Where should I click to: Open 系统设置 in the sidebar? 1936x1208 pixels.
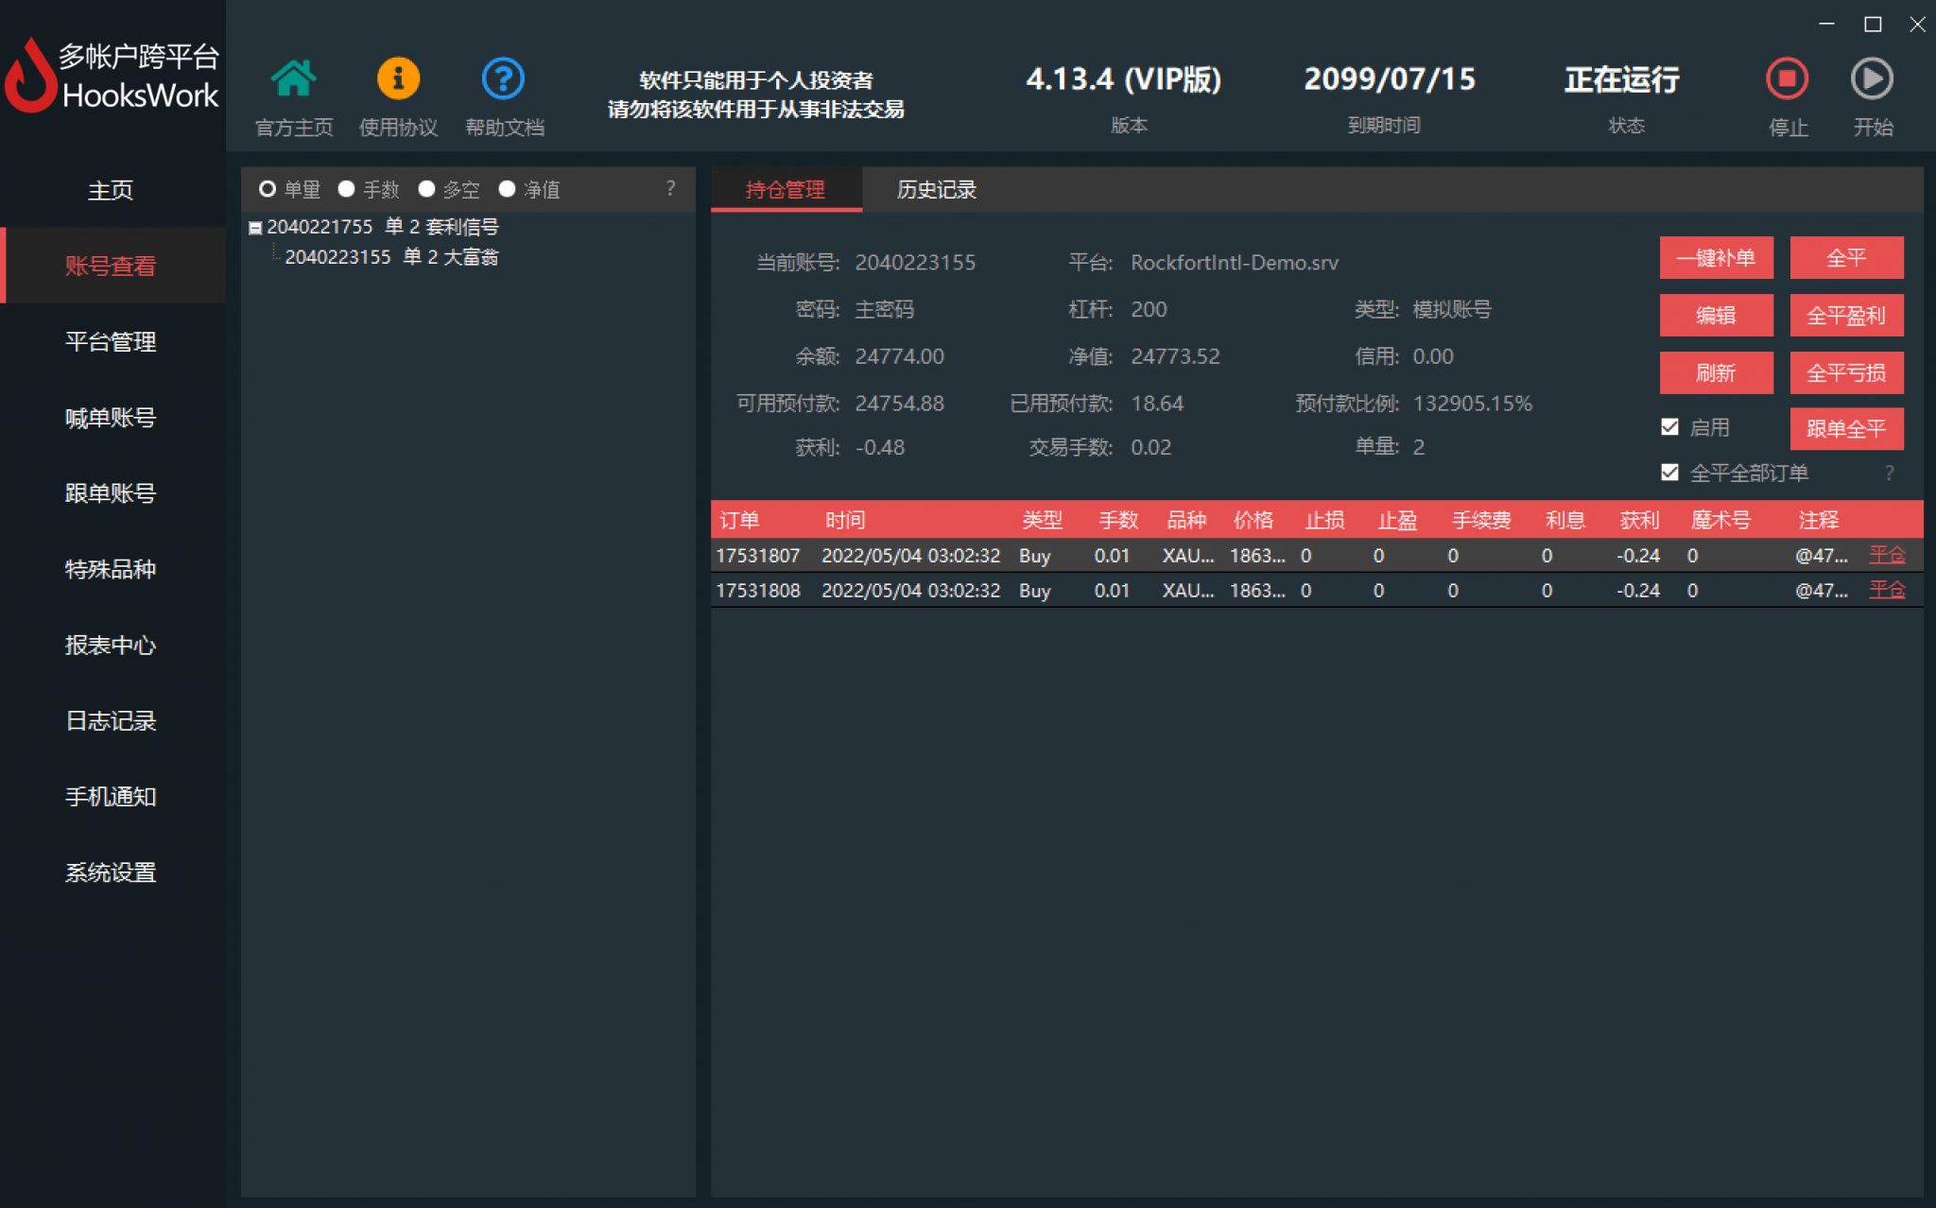[111, 872]
